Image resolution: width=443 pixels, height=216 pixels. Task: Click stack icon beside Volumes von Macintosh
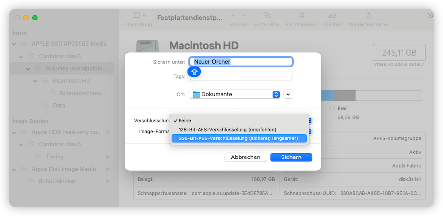[x=38, y=68]
